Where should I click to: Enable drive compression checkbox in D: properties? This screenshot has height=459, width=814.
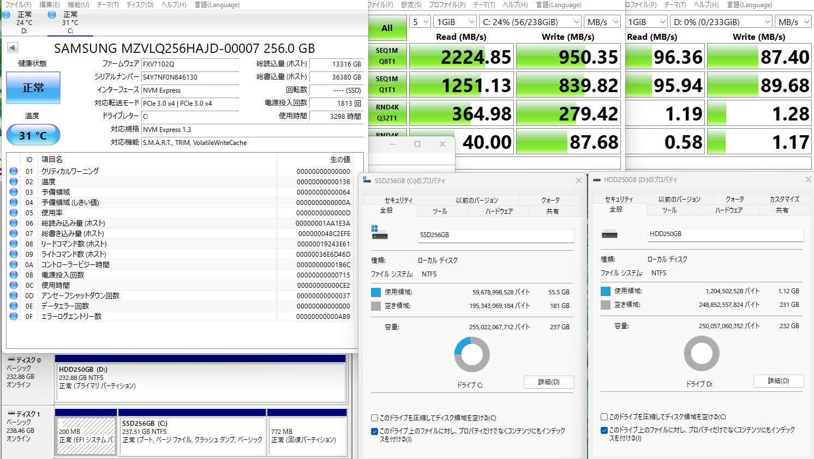coord(604,417)
